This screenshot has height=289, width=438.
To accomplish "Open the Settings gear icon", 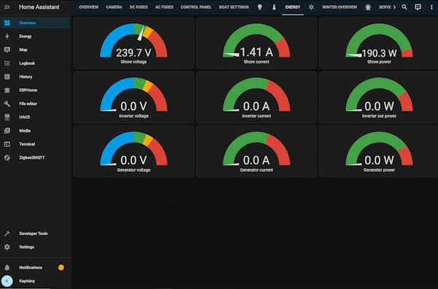I will [x=7, y=247].
